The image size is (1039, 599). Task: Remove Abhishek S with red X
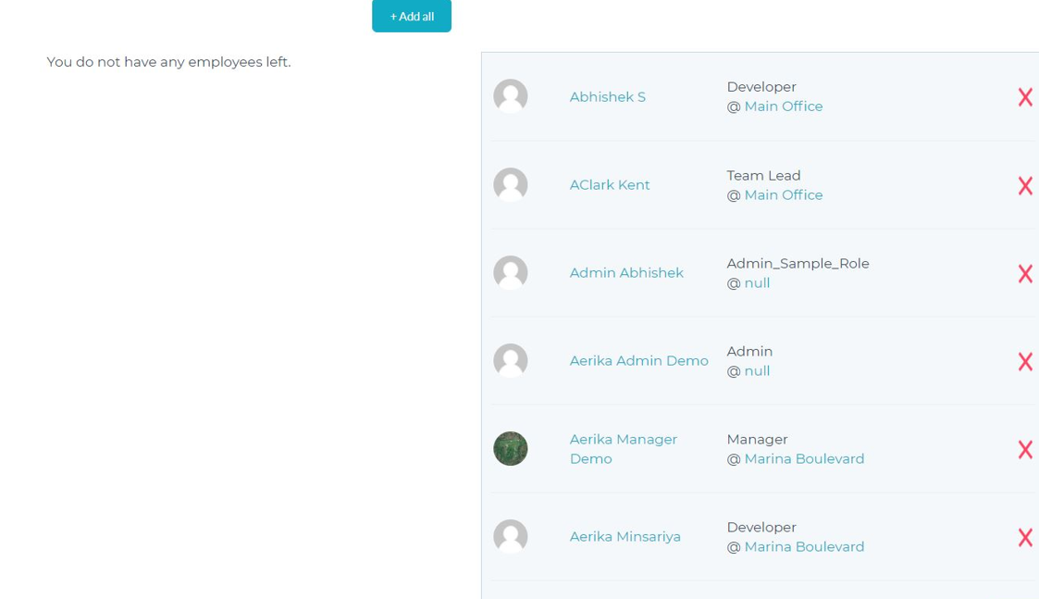1025,97
